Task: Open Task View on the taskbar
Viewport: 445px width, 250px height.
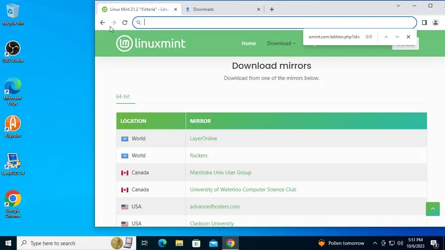Action: click(x=145, y=243)
